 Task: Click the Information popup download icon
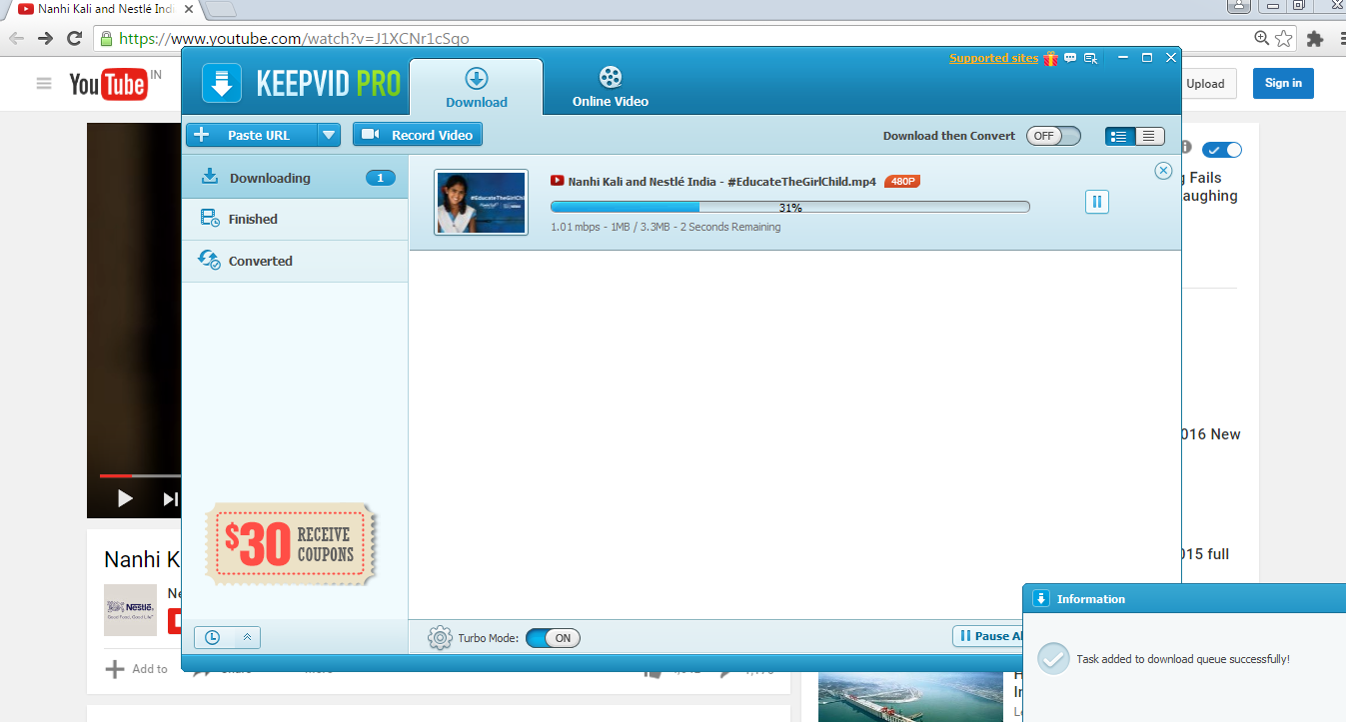click(x=1040, y=599)
